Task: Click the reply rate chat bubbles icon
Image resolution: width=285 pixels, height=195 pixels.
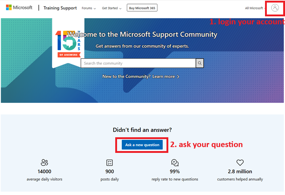Action: (x=174, y=163)
